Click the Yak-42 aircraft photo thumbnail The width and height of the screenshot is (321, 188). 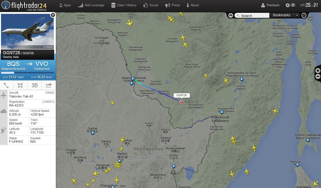27,31
